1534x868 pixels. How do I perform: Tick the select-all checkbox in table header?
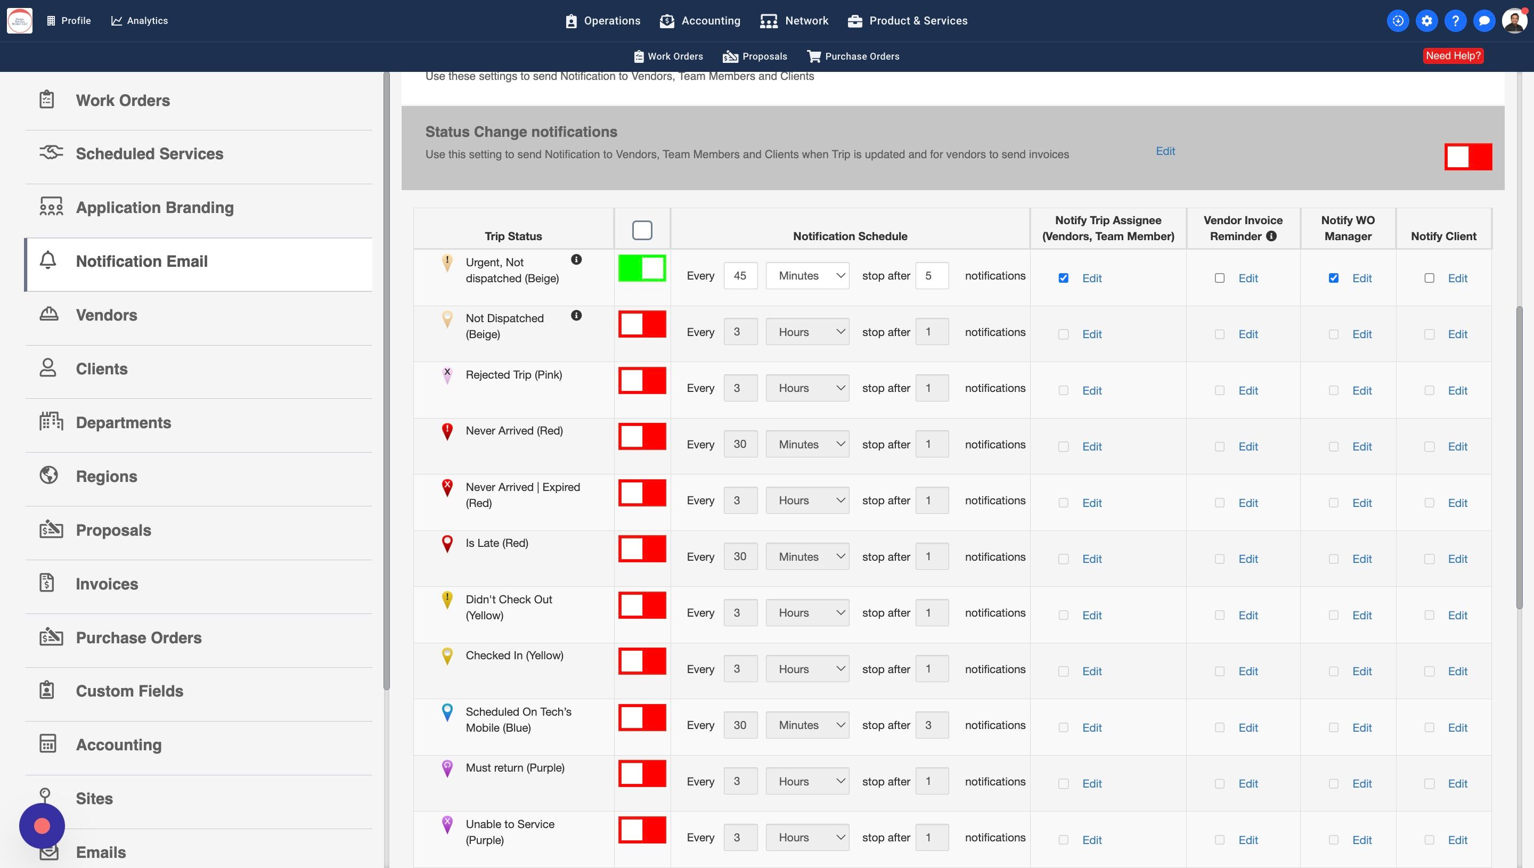(642, 230)
